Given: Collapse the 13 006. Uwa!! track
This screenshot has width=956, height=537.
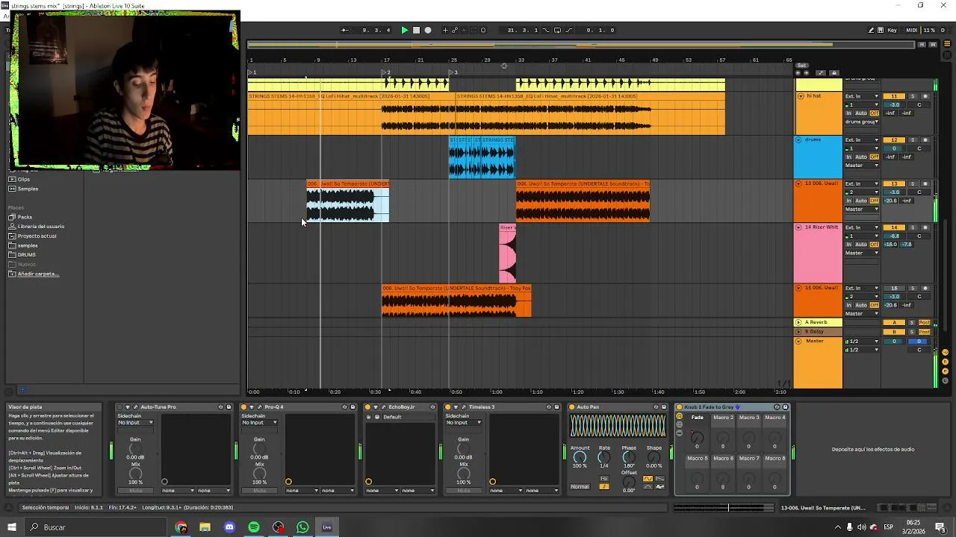Looking at the screenshot, I should coord(798,183).
